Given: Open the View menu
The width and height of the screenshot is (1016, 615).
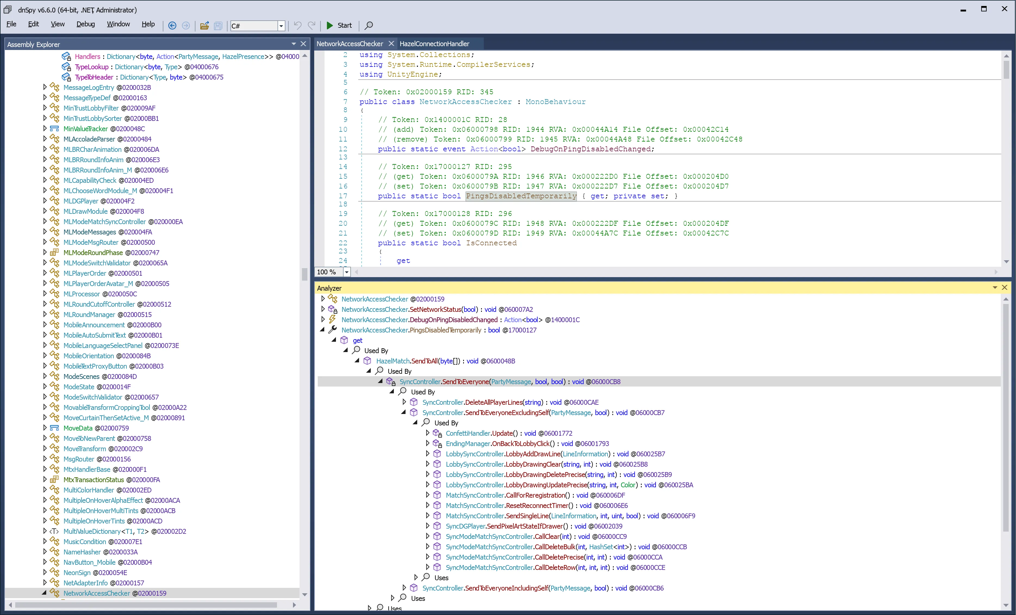Looking at the screenshot, I should (x=58, y=24).
